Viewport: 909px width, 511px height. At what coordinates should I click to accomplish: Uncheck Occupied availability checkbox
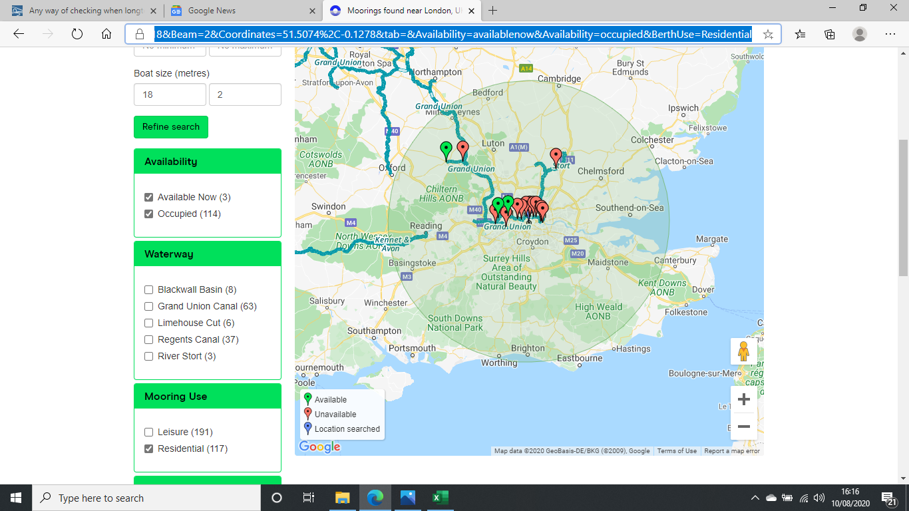tap(149, 214)
